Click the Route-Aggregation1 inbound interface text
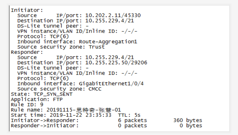This screenshot has height=135, width=238. 108,42
